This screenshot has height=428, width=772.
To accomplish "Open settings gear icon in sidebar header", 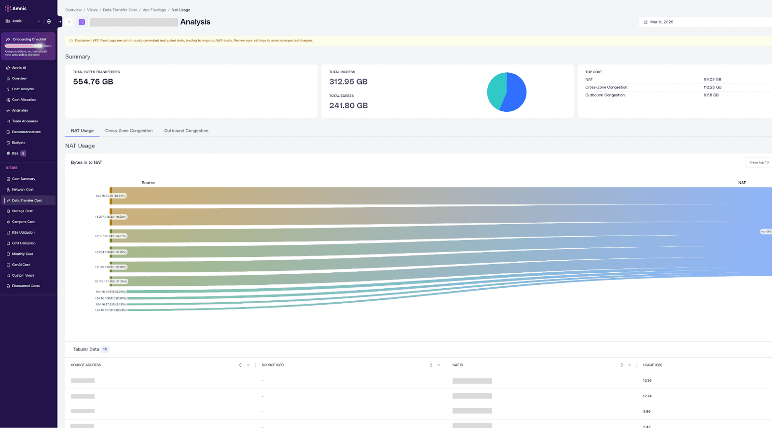I will [49, 21].
